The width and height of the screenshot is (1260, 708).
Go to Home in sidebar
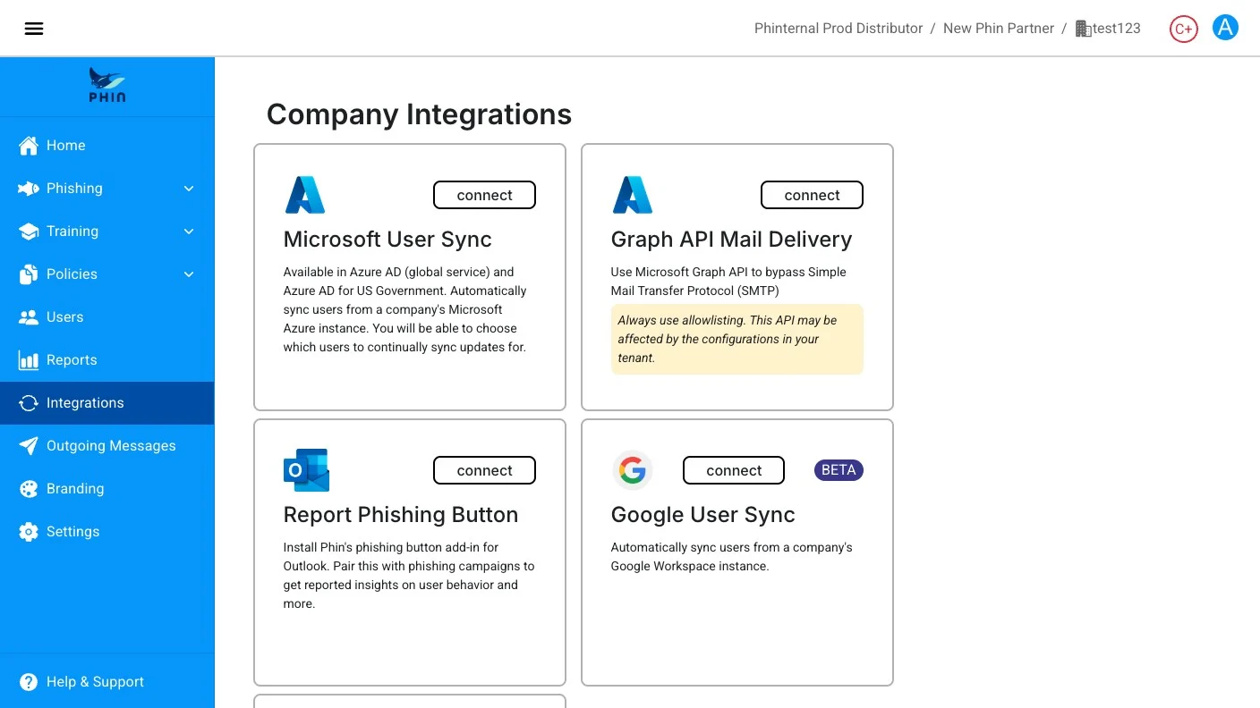coord(107,145)
